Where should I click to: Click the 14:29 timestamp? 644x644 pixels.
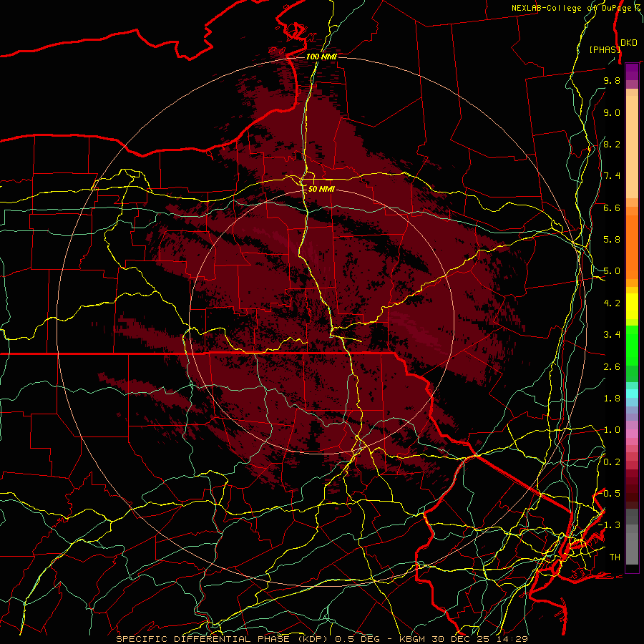tap(513, 639)
